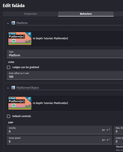Click the Platform behavior name field
Viewport: 123px width, 152px height.
[70, 23]
